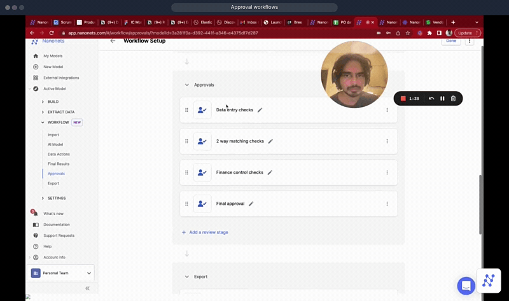
Task: Edit the 2 way matching checks name
Action: (270, 141)
